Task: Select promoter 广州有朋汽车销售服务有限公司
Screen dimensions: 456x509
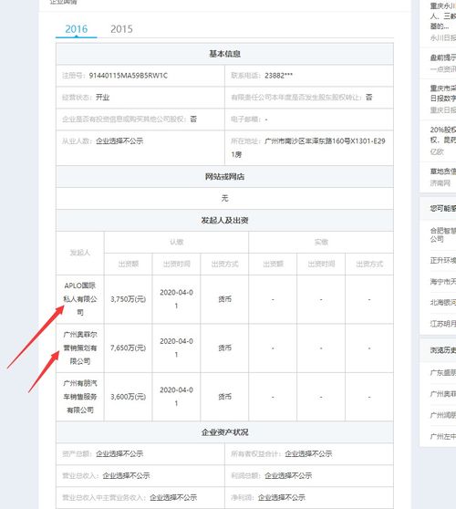Action: [x=80, y=397]
